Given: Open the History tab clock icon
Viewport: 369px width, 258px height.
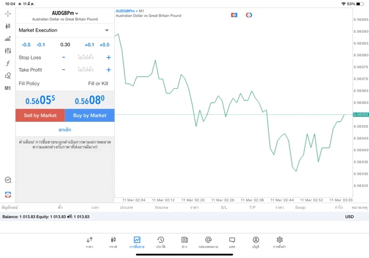Looking at the screenshot, I should tap(161, 242).
